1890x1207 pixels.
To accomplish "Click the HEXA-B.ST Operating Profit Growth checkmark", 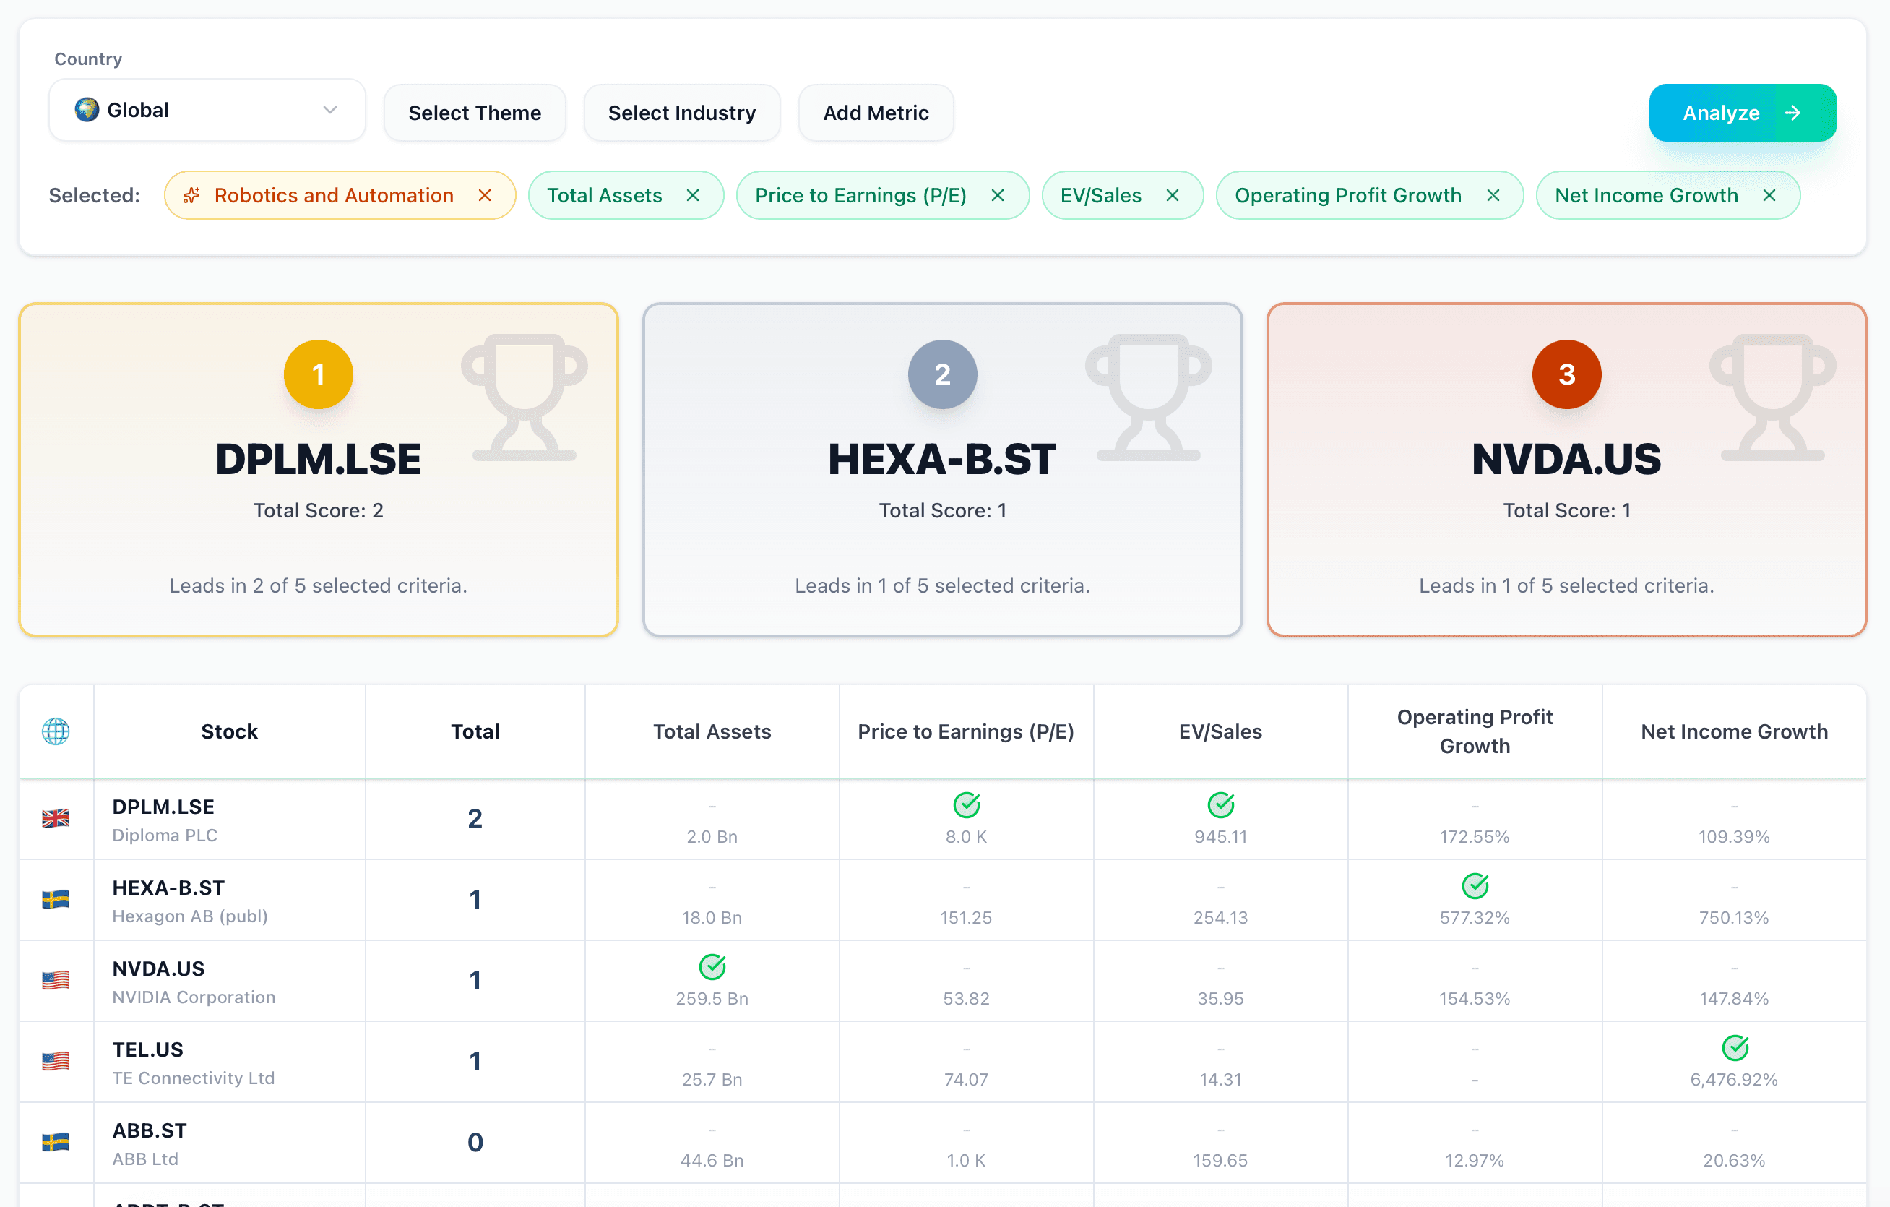I will 1475,886.
